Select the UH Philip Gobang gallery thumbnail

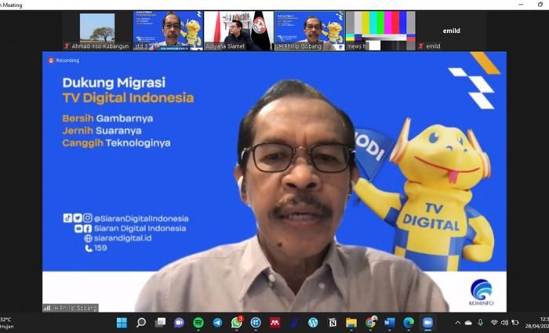click(x=310, y=31)
